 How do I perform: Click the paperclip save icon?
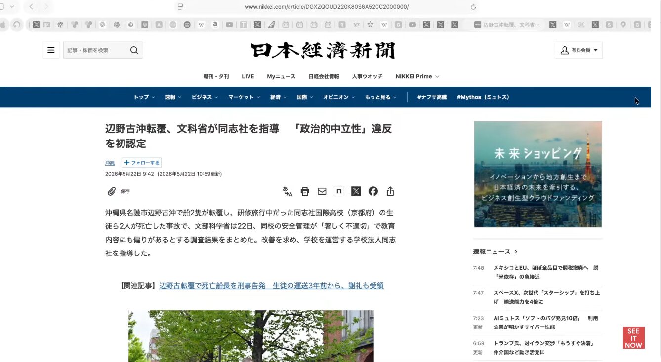(x=112, y=191)
